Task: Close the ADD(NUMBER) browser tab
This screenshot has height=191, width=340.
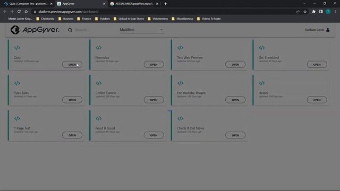Action: (x=157, y=4)
